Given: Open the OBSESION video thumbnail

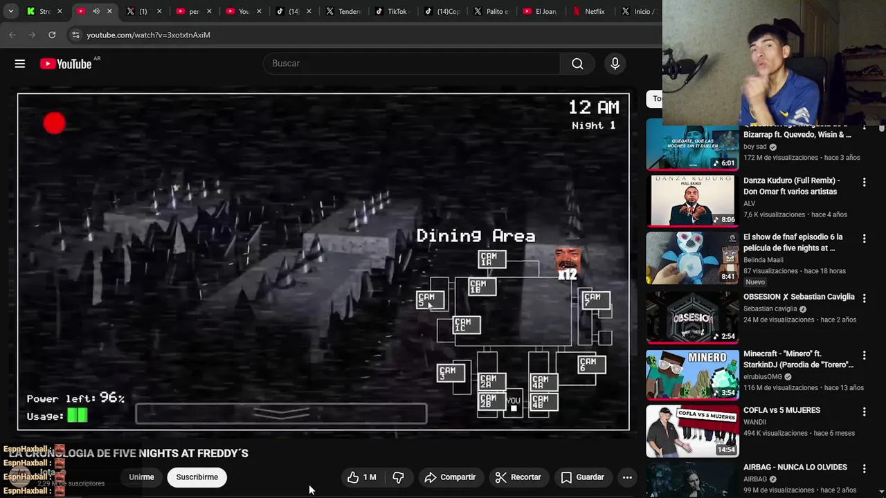Looking at the screenshot, I should coord(692,317).
